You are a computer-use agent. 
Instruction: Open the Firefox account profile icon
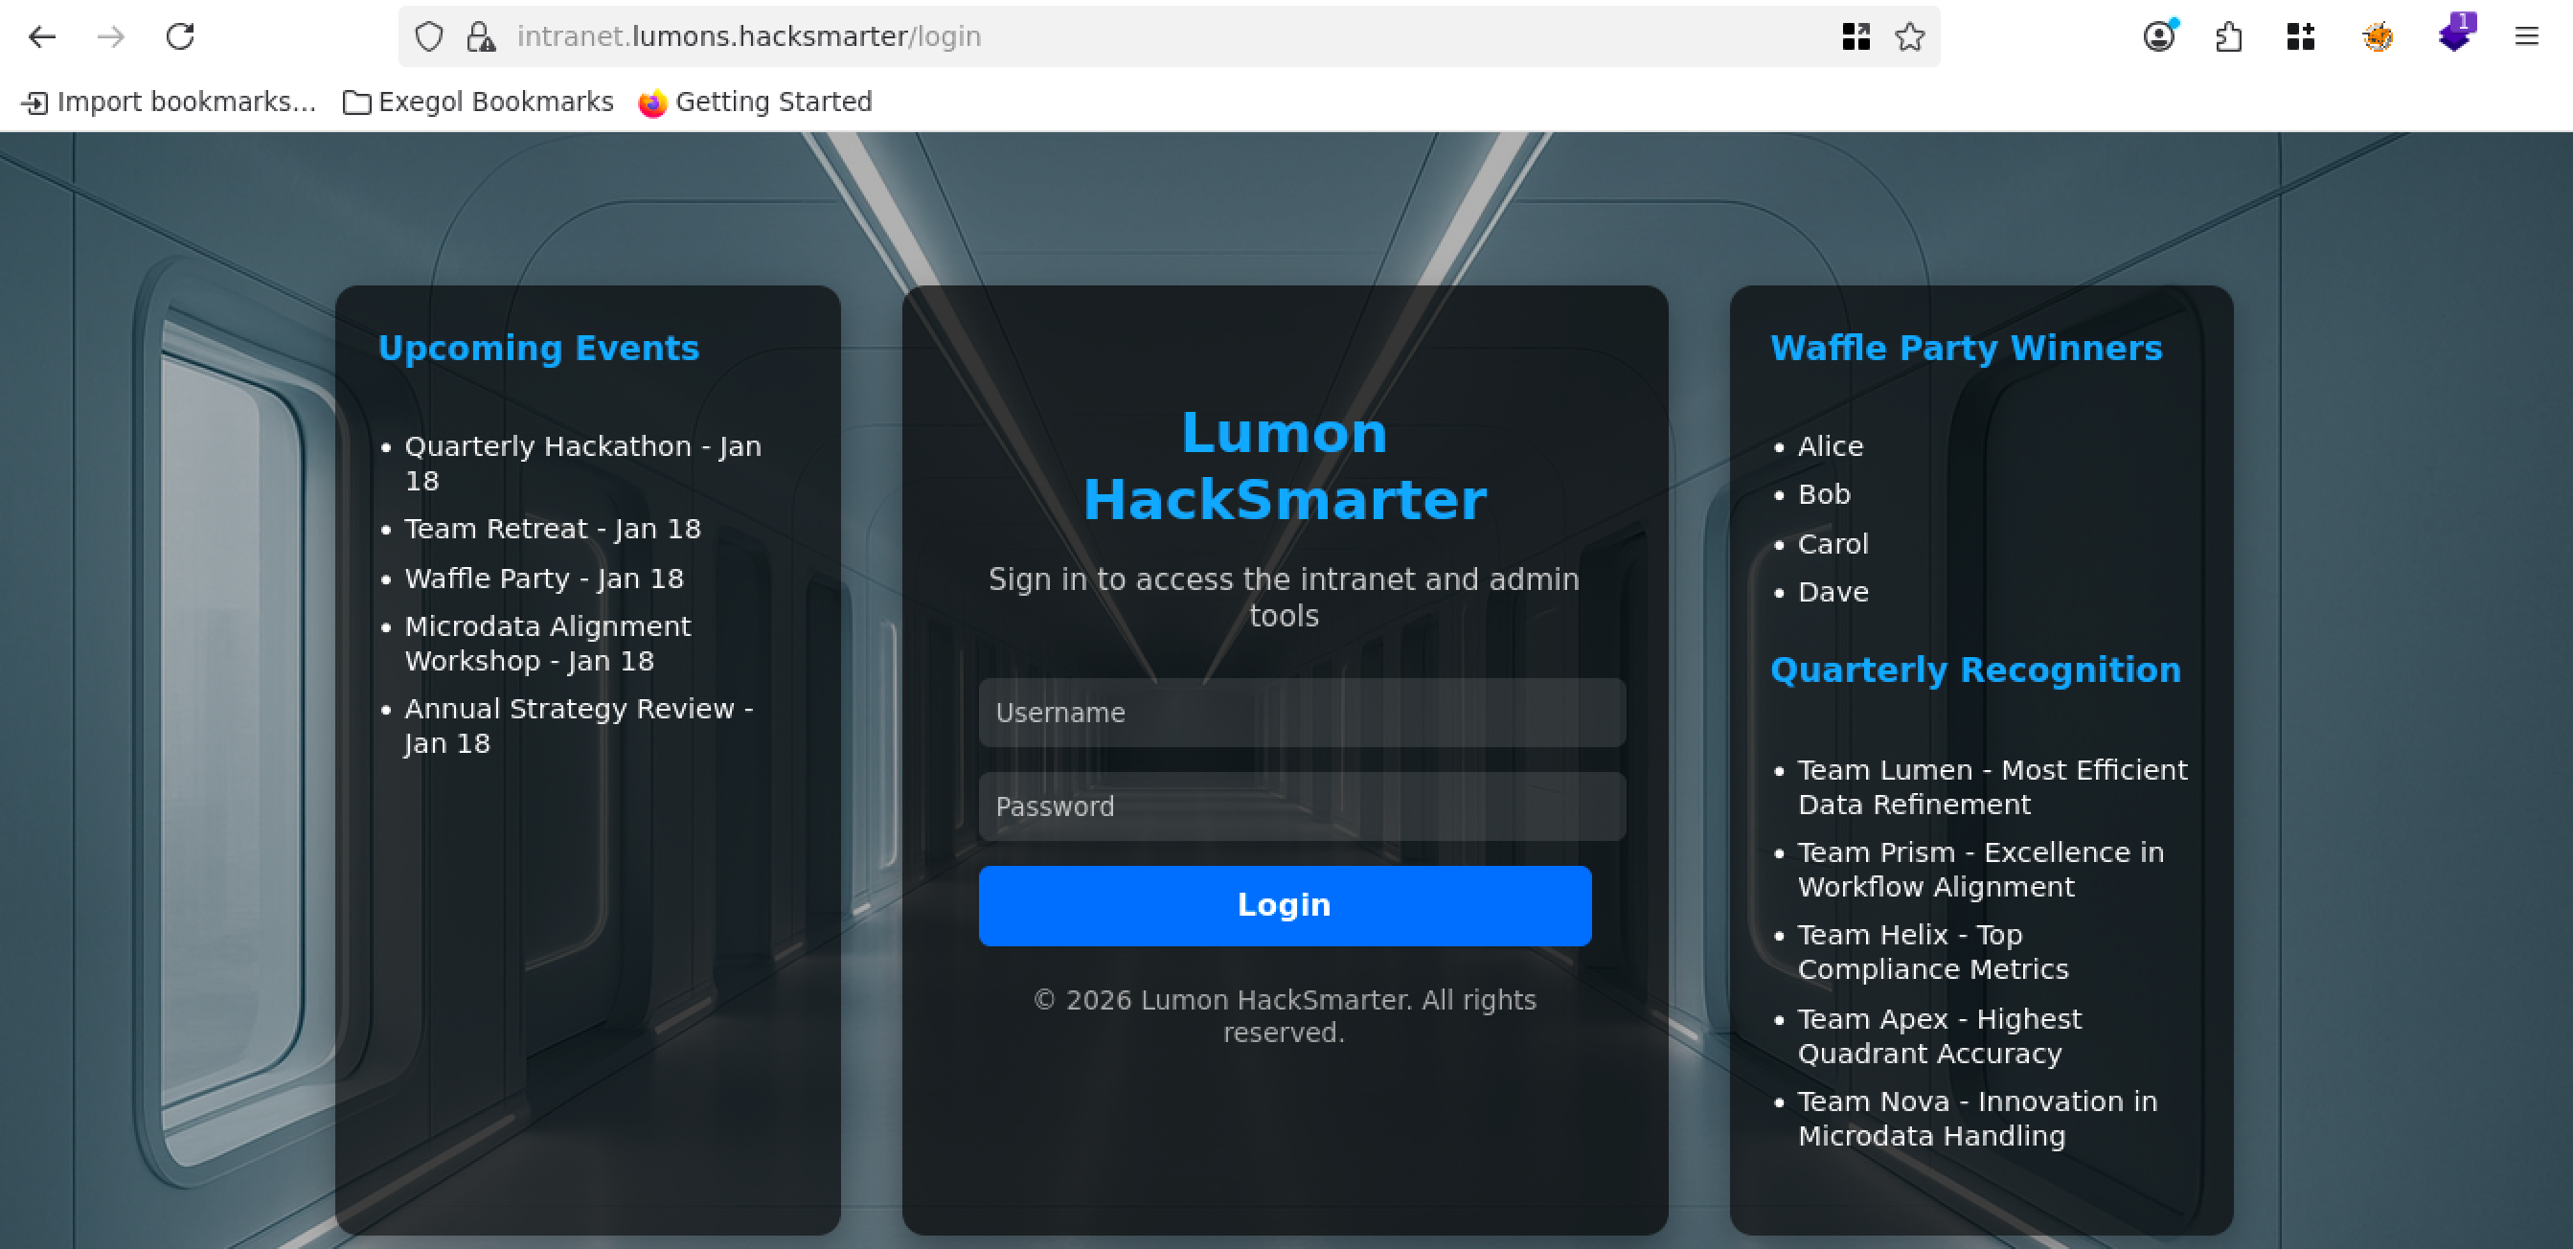coord(2158,37)
